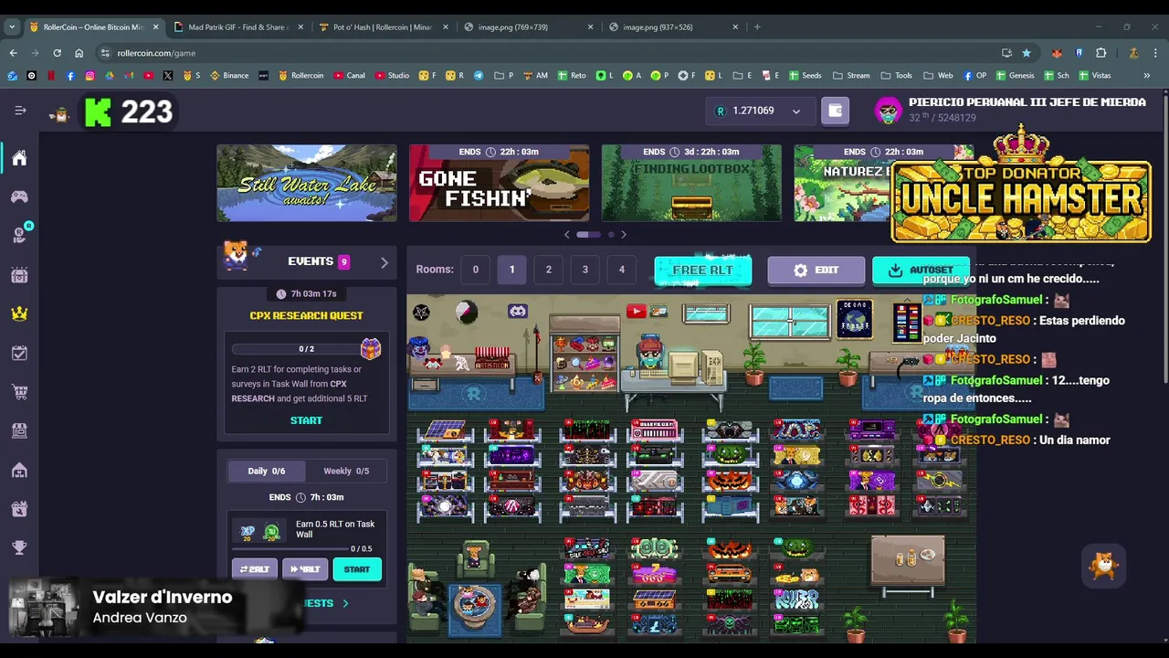Open the Finding Lootbox event banner
Image resolution: width=1169 pixels, height=658 pixels.
(x=691, y=183)
